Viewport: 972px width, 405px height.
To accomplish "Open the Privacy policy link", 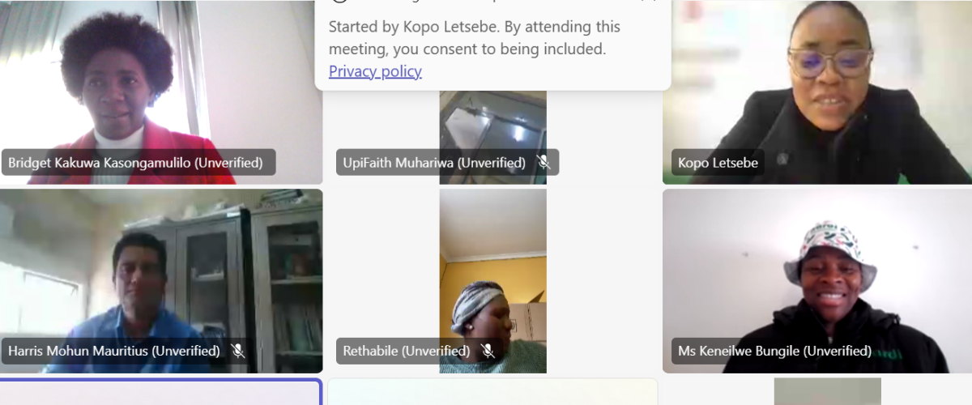I will (x=375, y=71).
